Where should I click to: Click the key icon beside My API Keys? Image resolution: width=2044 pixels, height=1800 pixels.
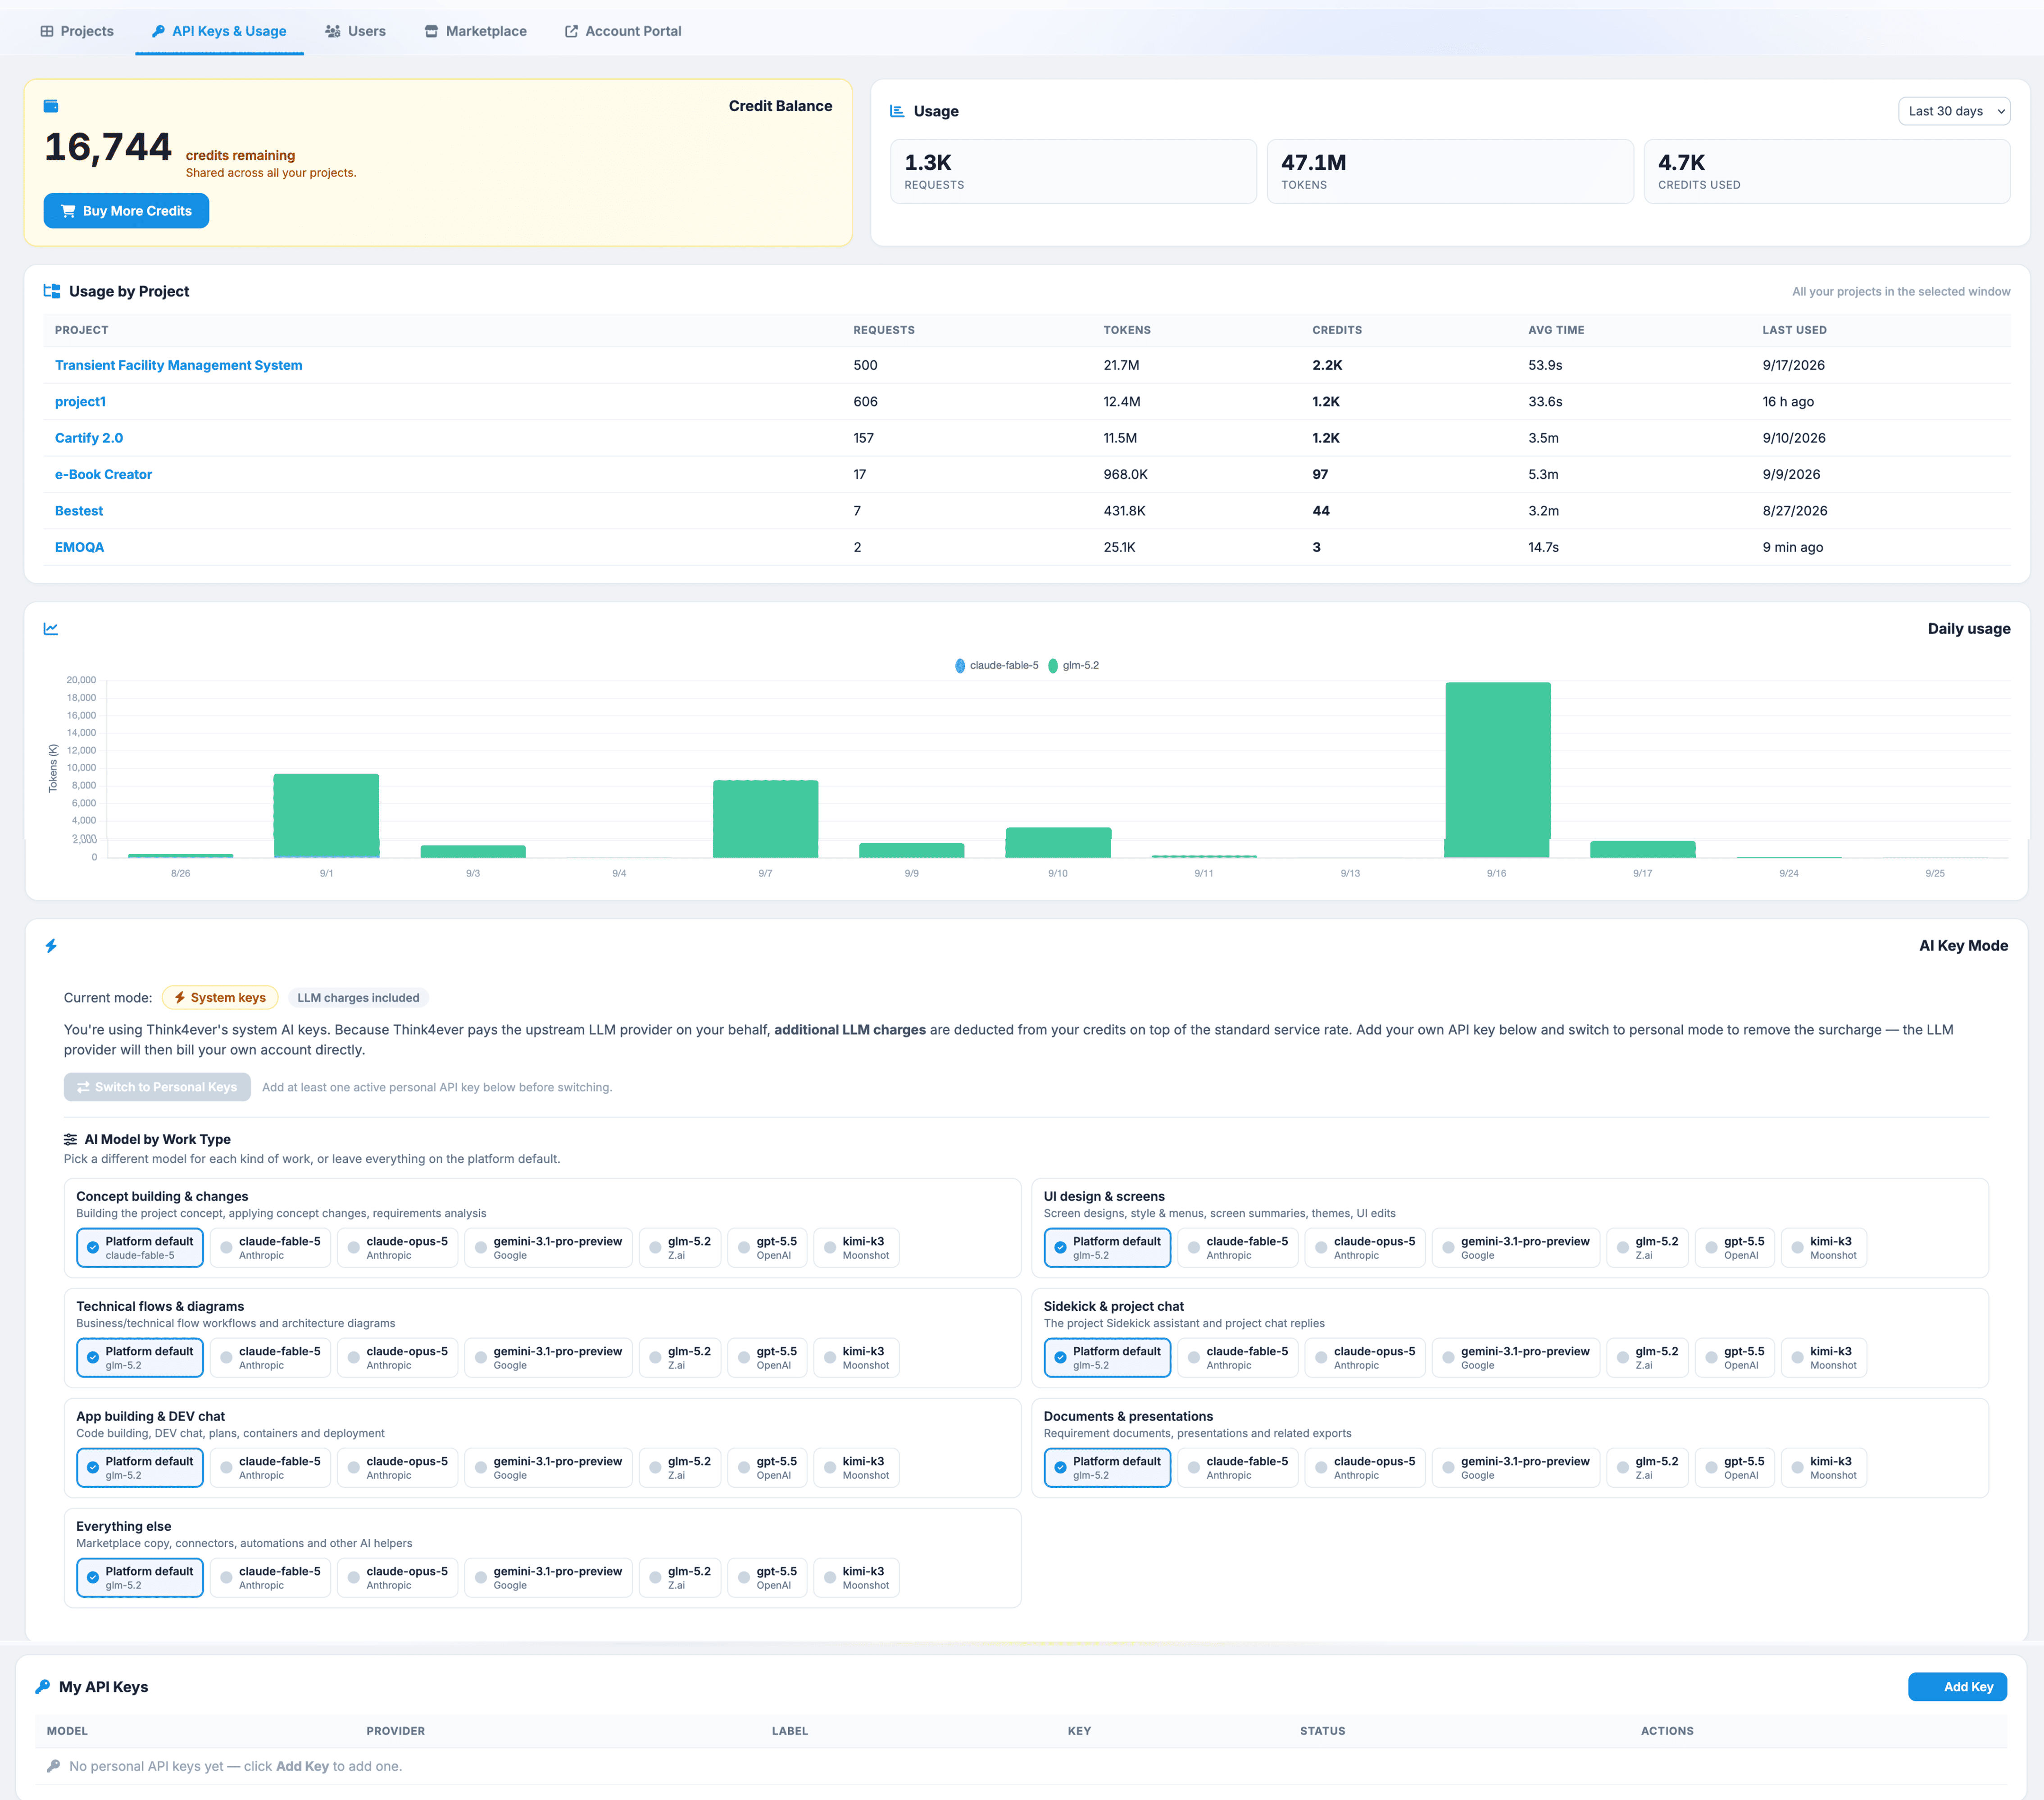pyautogui.click(x=43, y=1687)
